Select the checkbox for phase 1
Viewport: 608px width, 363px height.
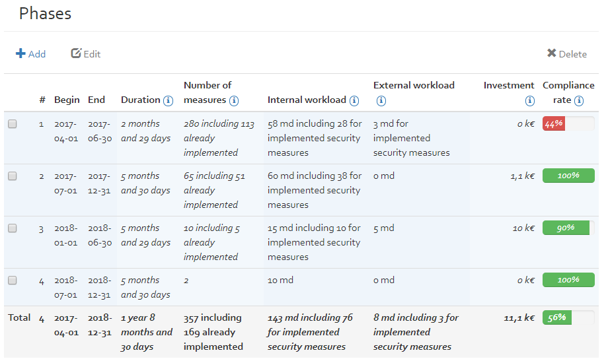click(13, 124)
